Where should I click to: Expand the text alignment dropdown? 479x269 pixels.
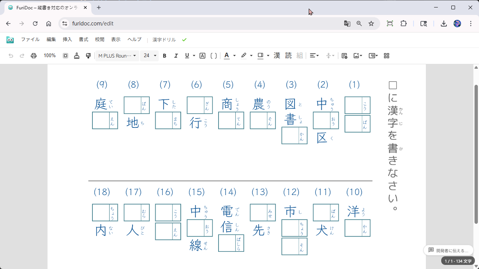(314, 55)
